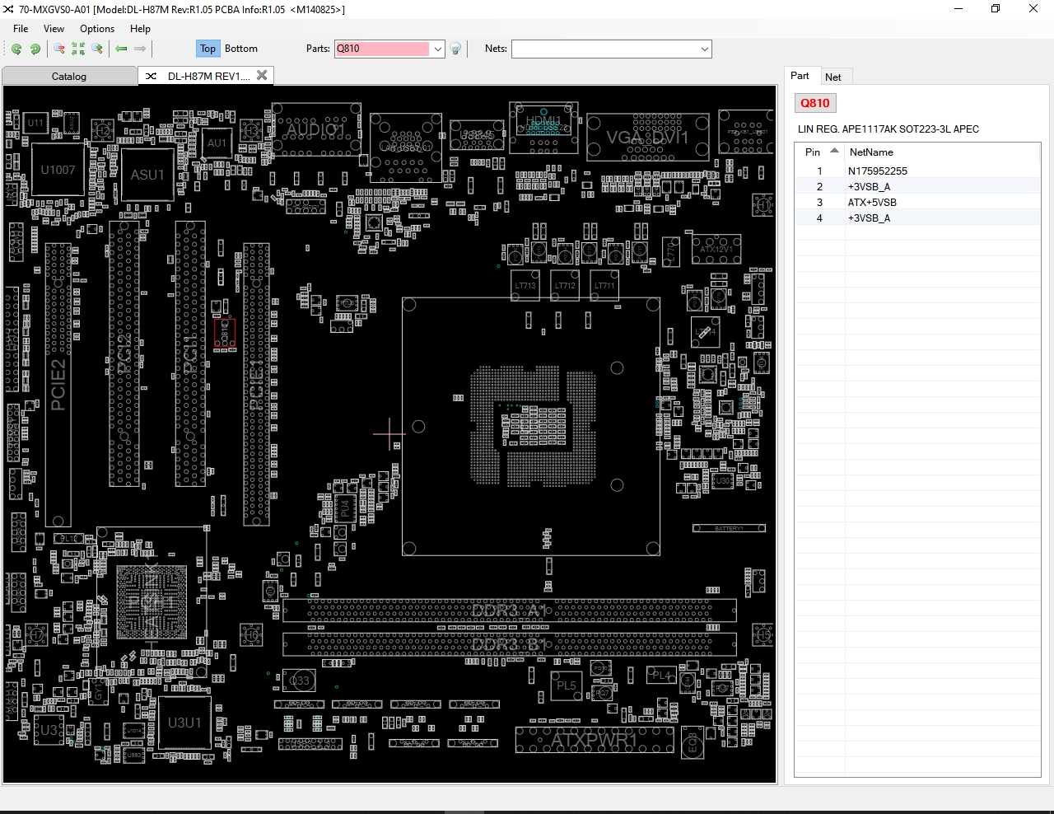Click the light bulb highlight icon

tap(455, 49)
